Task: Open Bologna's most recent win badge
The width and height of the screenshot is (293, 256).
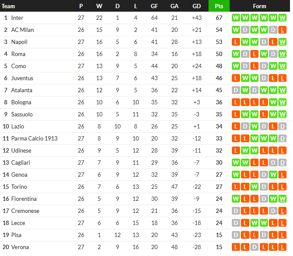Action: pos(282,102)
